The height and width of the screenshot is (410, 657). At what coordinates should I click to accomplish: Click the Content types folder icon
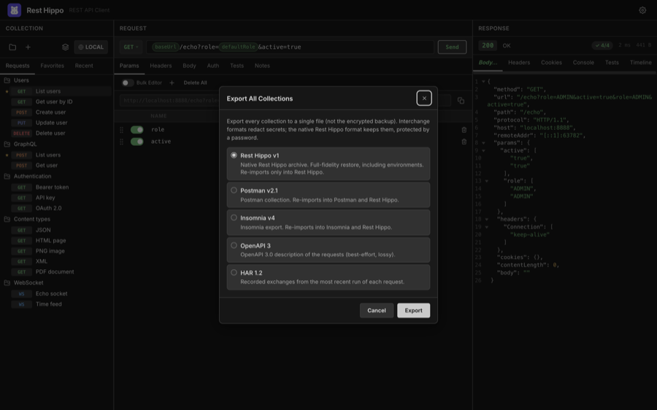point(7,219)
